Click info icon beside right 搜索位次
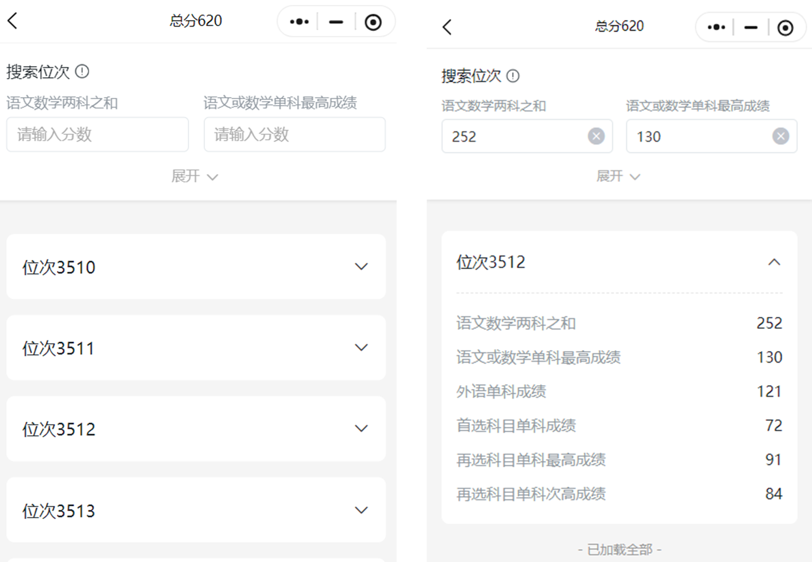This screenshot has width=812, height=562. click(x=513, y=76)
